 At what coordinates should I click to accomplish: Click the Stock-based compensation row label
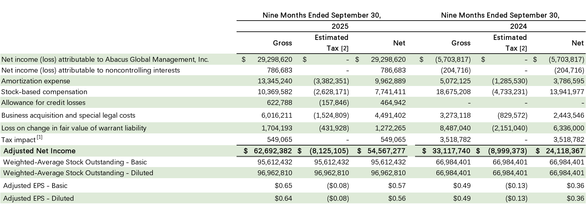(x=44, y=92)
